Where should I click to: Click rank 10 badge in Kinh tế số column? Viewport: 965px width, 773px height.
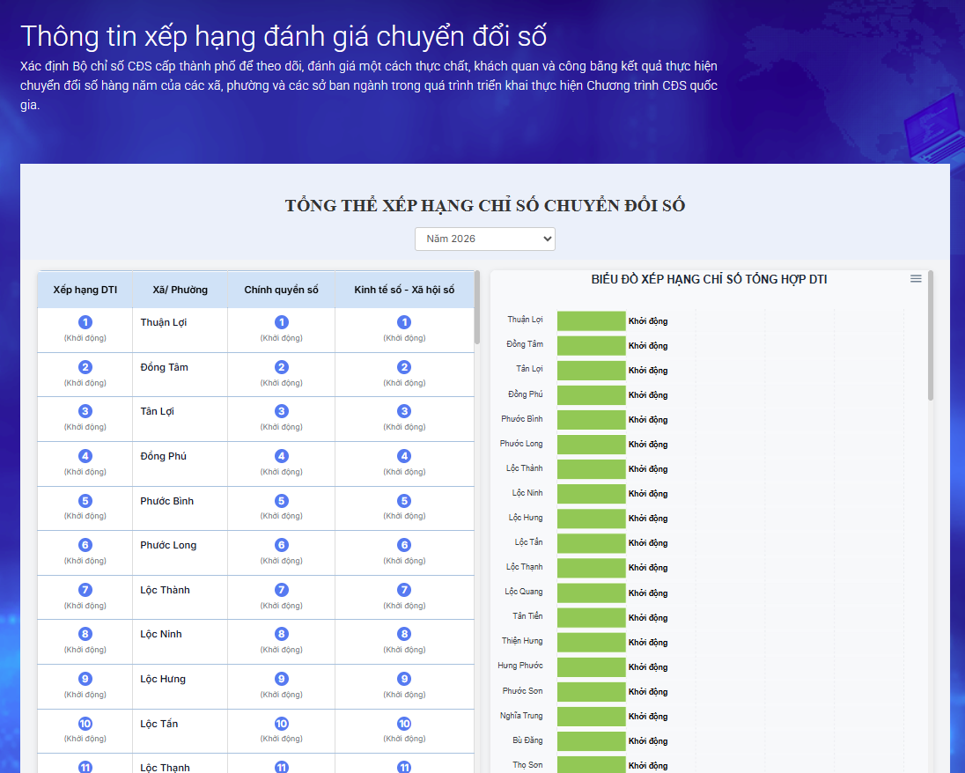(404, 724)
